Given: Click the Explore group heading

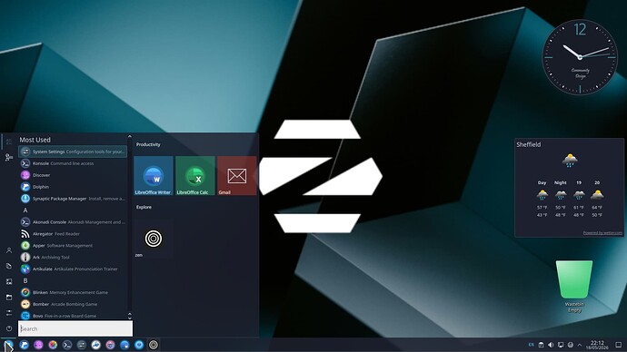Looking at the screenshot, I should click(x=144, y=207).
